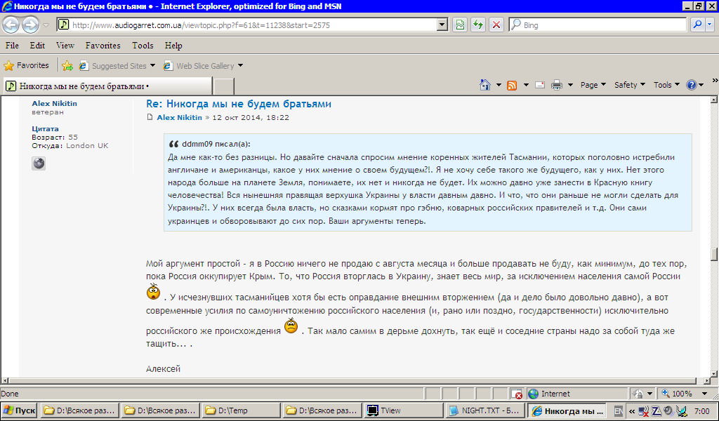Show more command bar items chevron
The height and width of the screenshot is (421, 719).
coord(715,81)
